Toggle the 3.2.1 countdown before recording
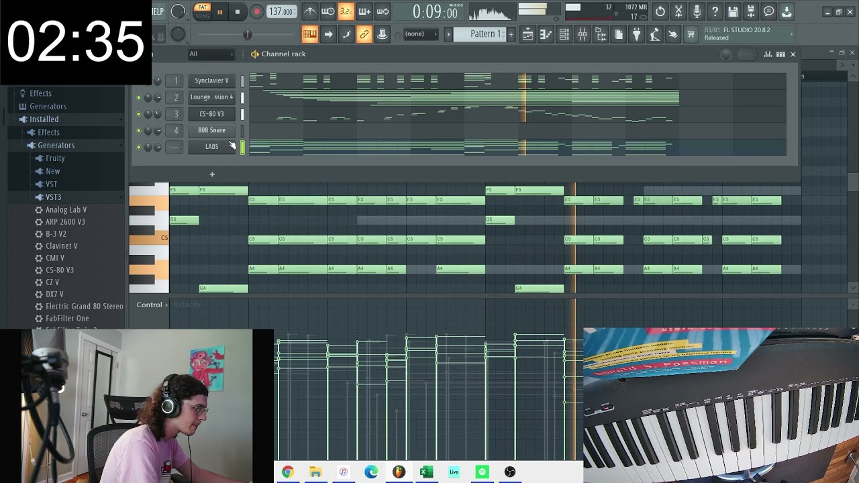This screenshot has height=483, width=859. tap(346, 11)
